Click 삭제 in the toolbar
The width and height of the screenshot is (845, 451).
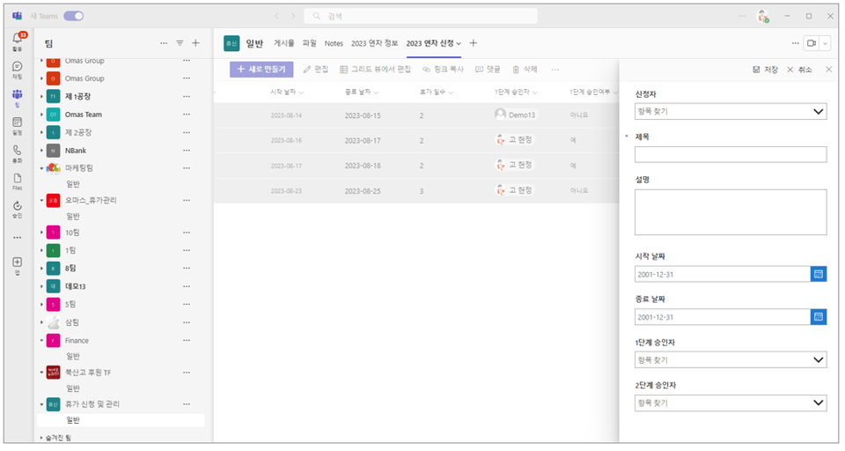point(525,70)
